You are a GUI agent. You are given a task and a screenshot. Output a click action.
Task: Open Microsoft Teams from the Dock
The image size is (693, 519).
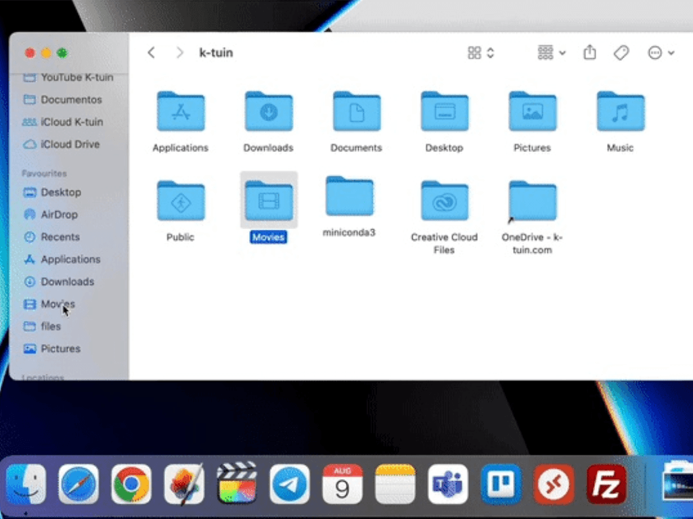[447, 484]
